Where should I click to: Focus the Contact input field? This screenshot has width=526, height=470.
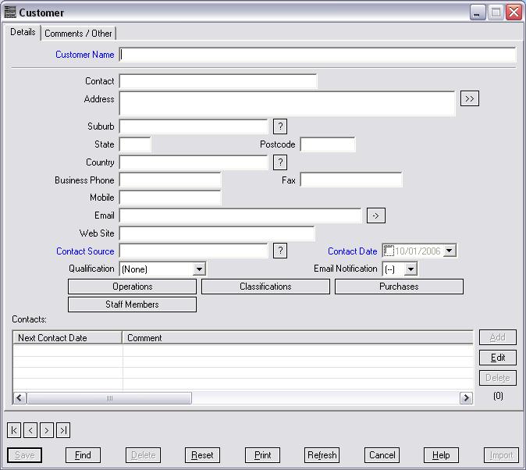(218, 81)
